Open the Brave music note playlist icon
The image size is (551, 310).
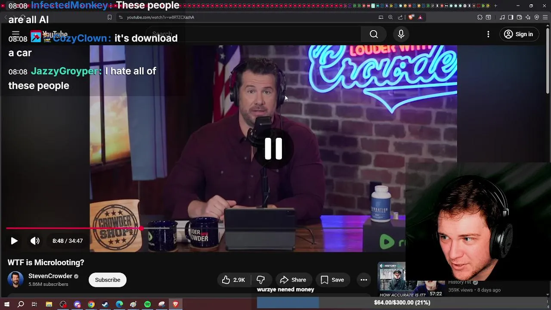(502, 17)
